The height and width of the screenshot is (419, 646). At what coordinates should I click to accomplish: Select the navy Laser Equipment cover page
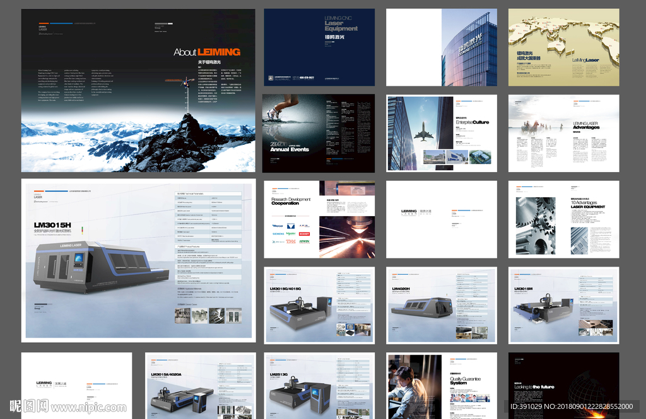(319, 47)
